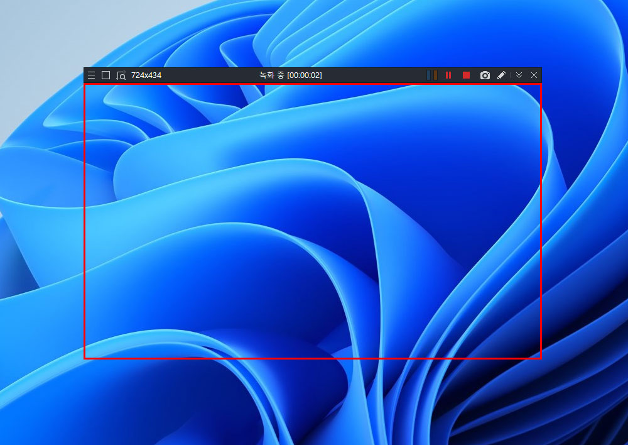Collapse the toolbar with the double chevron
The width and height of the screenshot is (628, 445).
(x=519, y=75)
